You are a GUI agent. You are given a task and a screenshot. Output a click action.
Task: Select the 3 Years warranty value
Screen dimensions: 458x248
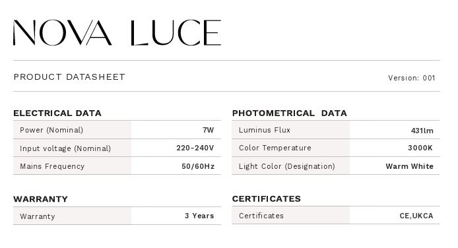[199, 216]
